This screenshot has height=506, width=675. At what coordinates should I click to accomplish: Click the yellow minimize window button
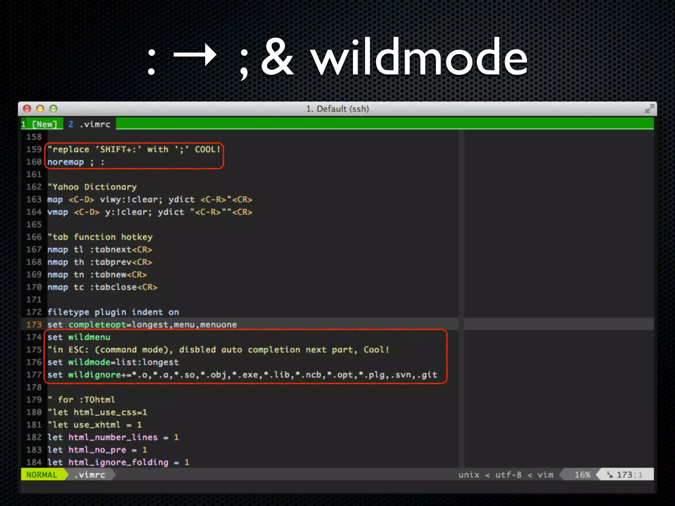40,109
